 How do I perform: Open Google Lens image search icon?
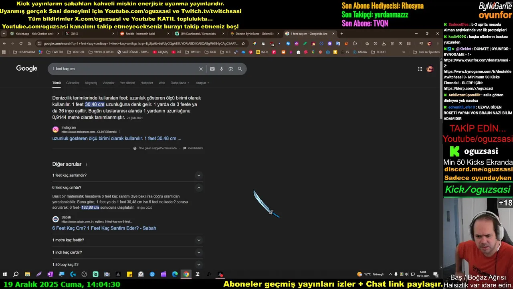click(x=231, y=69)
